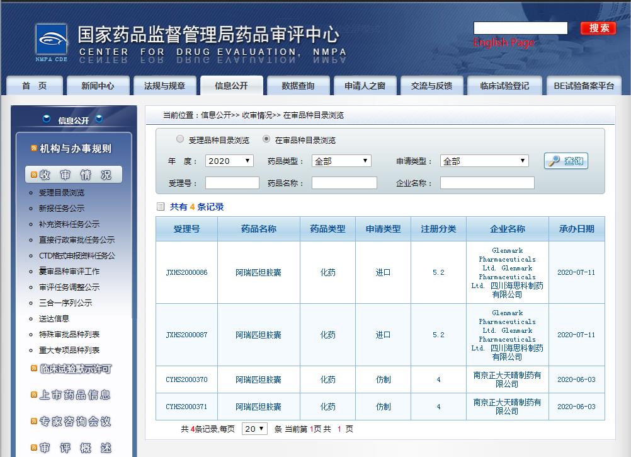Open 受理目录浏览 in sidebar
631x457 pixels.
click(62, 192)
